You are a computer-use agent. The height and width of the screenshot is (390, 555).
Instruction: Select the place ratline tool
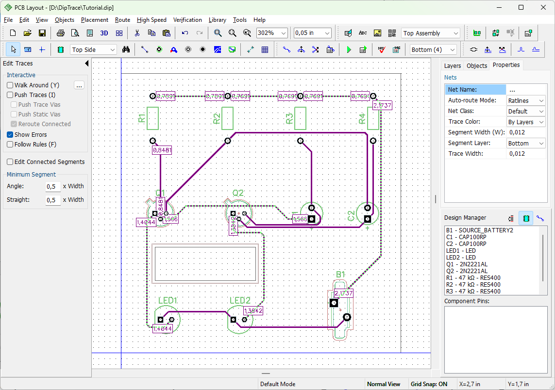point(144,49)
